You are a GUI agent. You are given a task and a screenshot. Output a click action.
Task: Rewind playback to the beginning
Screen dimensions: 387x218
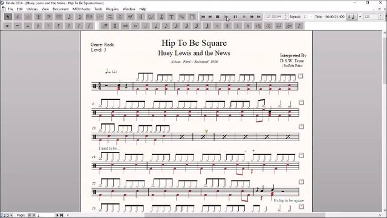pyautogui.click(x=203, y=17)
